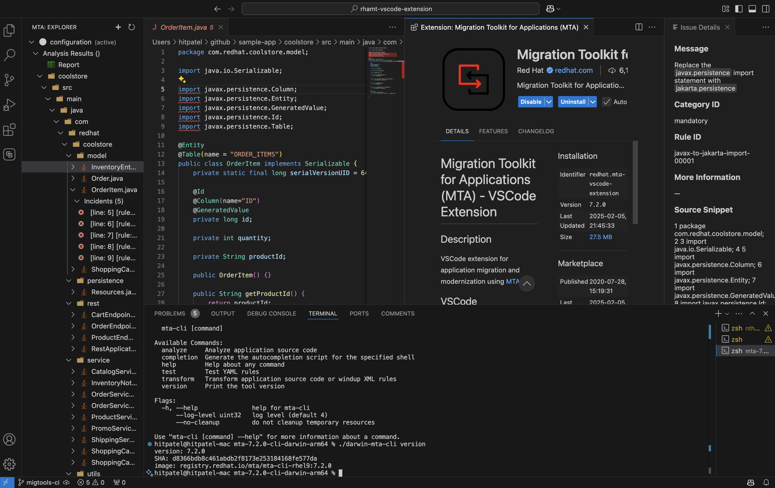Toggle the primary sidebar layout button
The height and width of the screenshot is (488, 775).
[739, 9]
